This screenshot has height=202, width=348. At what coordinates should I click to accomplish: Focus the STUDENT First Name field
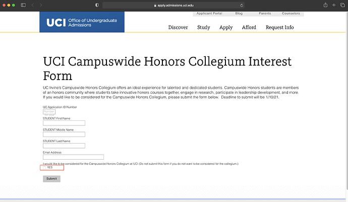pos(64,123)
